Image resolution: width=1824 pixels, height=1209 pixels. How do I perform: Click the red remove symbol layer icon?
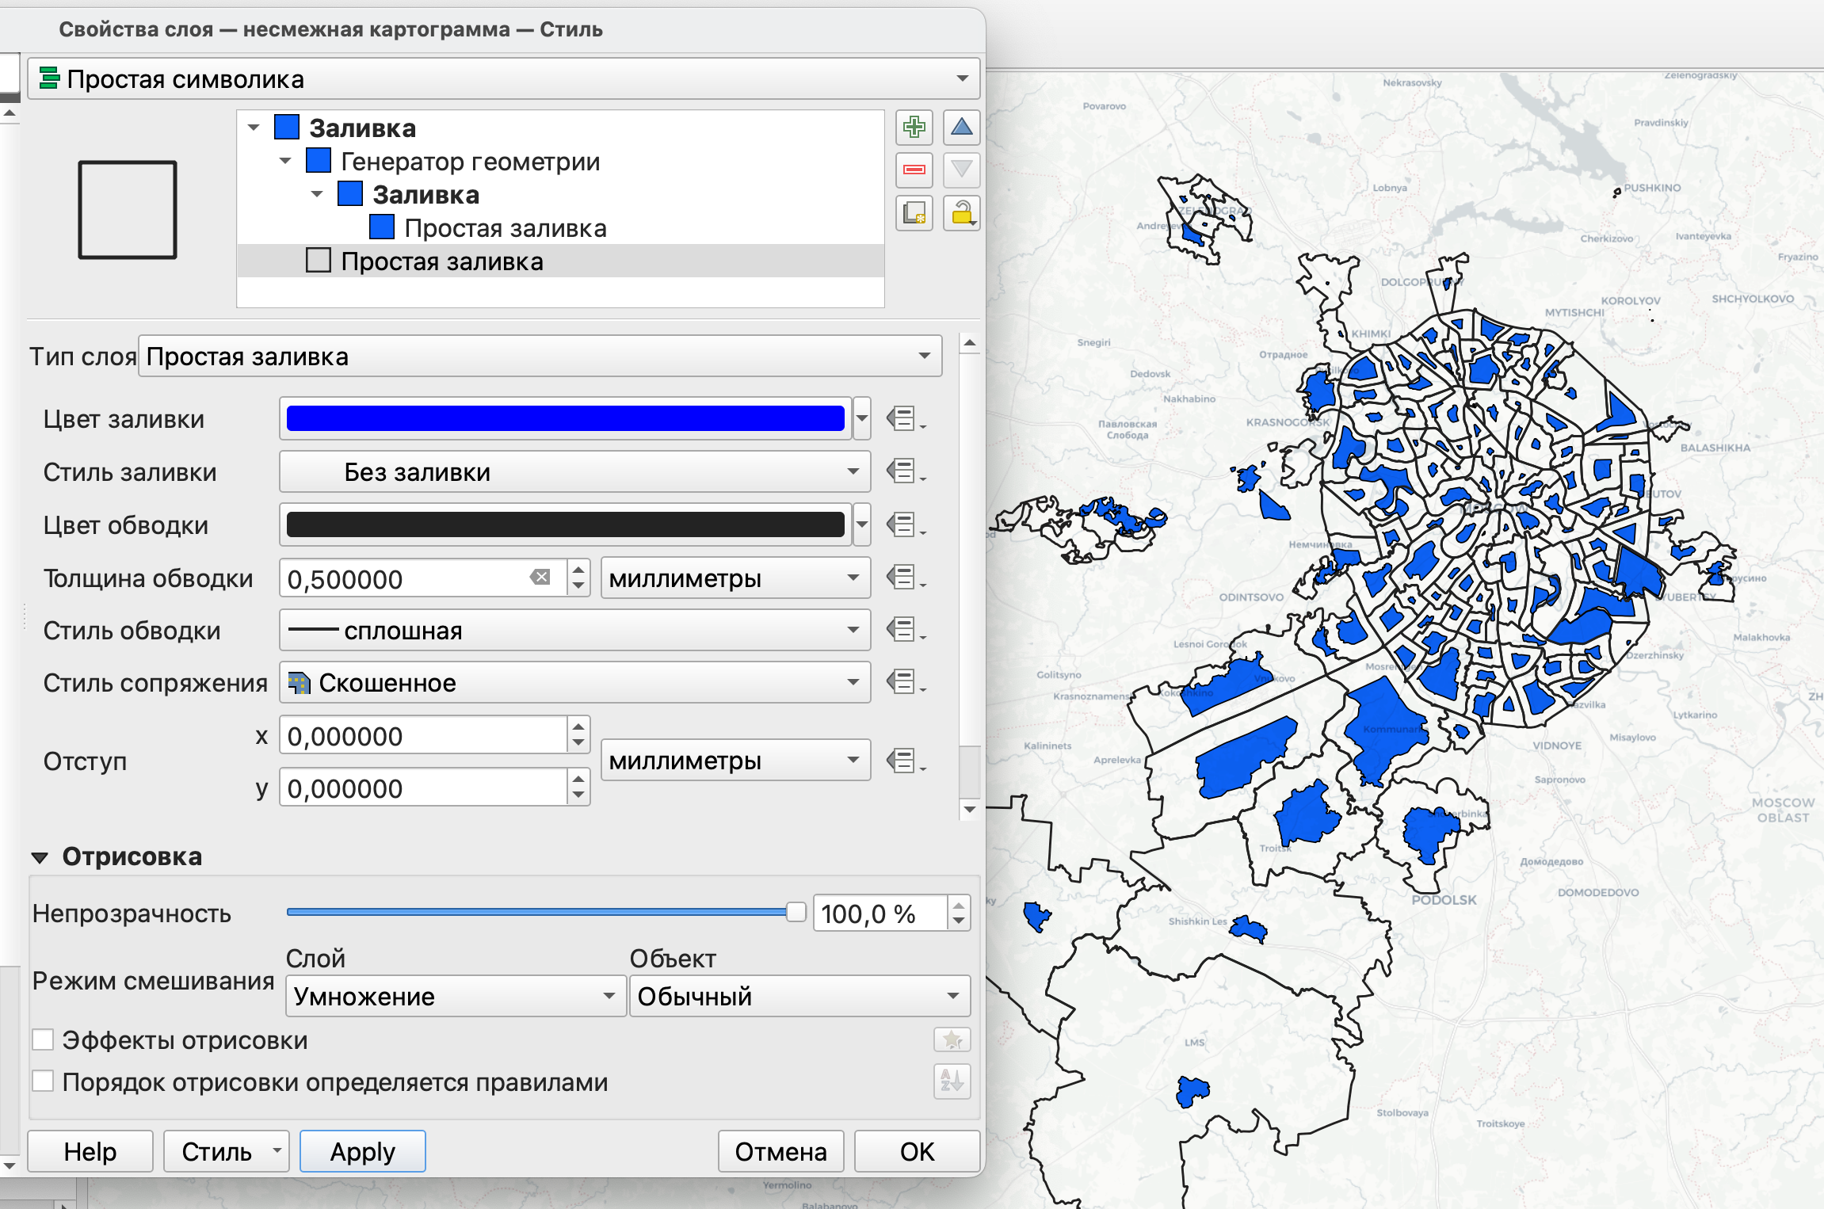[x=914, y=170]
